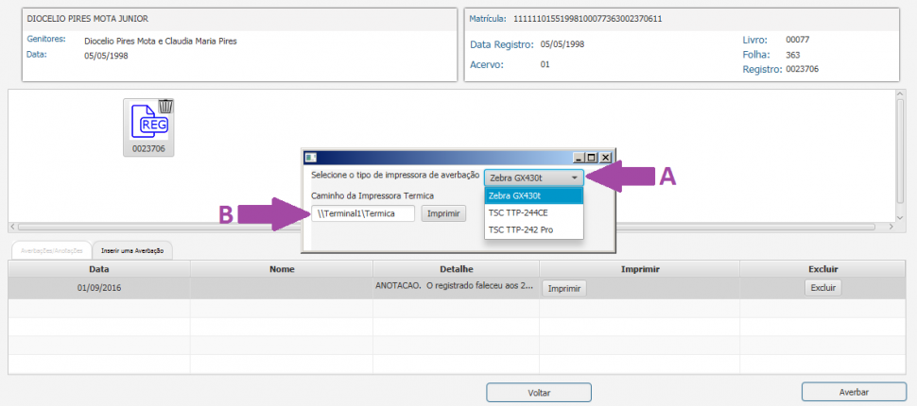Click the REG document icon 0023706
Image resolution: width=917 pixels, height=406 pixels.
click(147, 124)
